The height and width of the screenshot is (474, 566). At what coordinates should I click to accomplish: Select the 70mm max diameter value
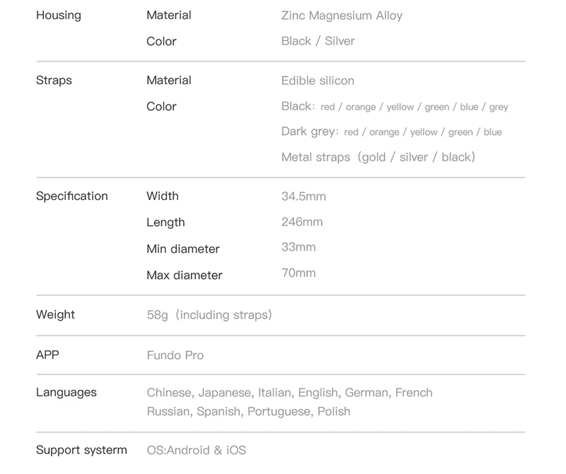[x=299, y=273]
